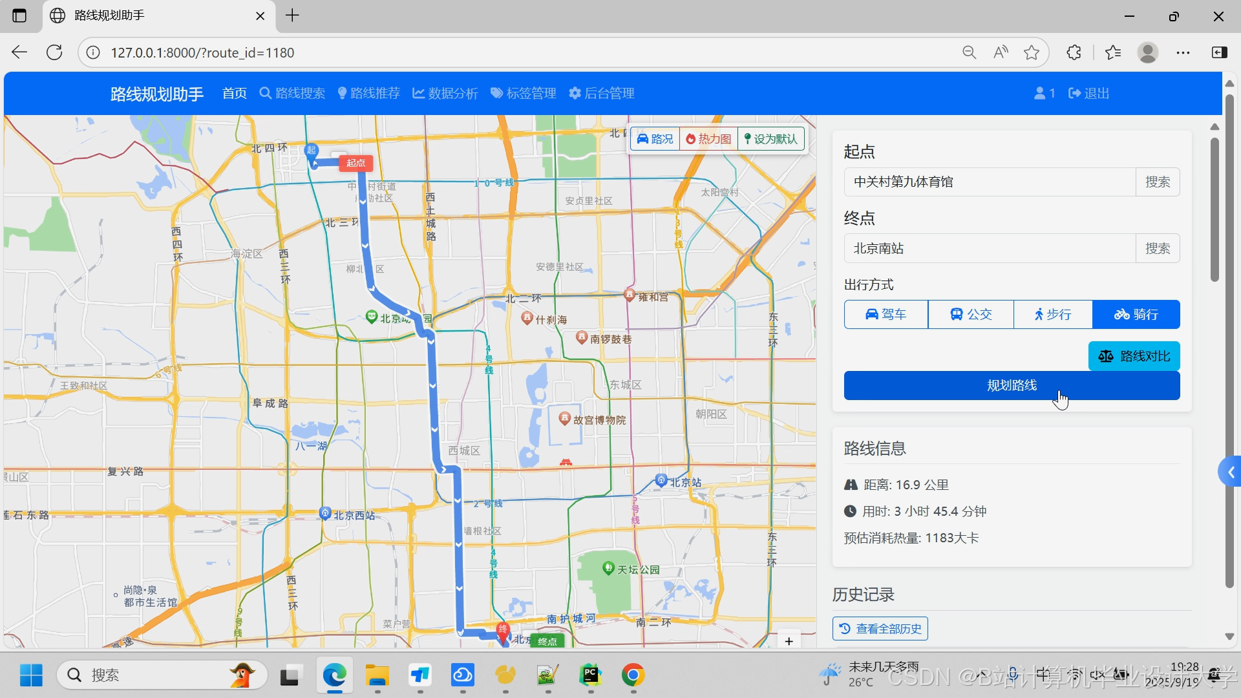Open 数据分析 in the navigation bar

coord(445,94)
